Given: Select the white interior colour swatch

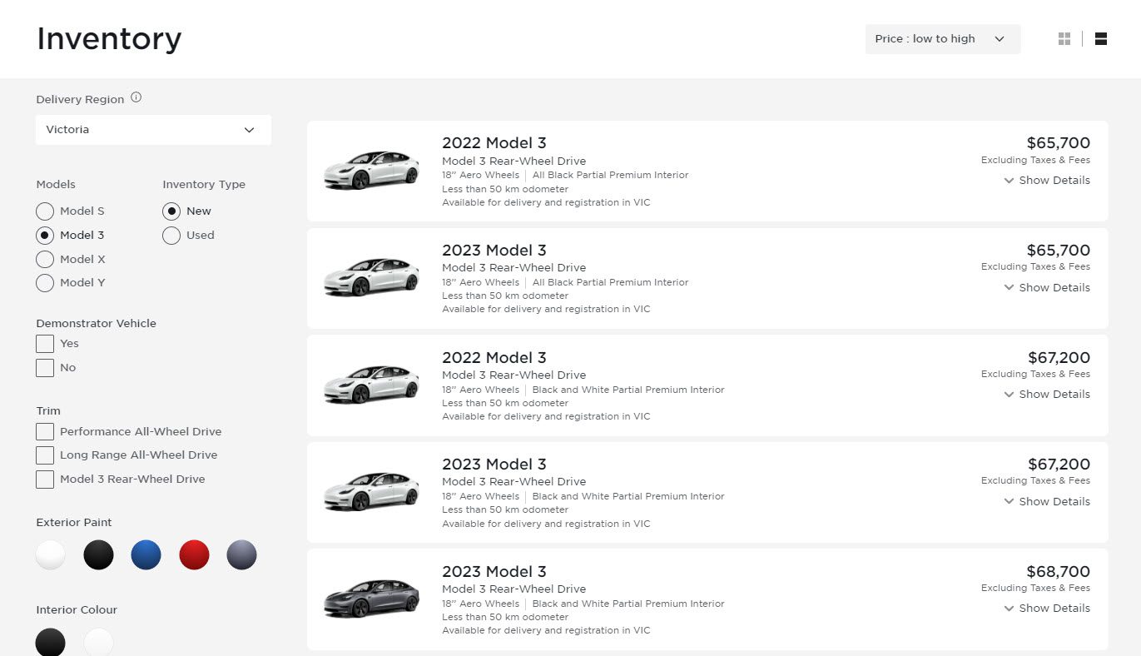Looking at the screenshot, I should coord(98,642).
